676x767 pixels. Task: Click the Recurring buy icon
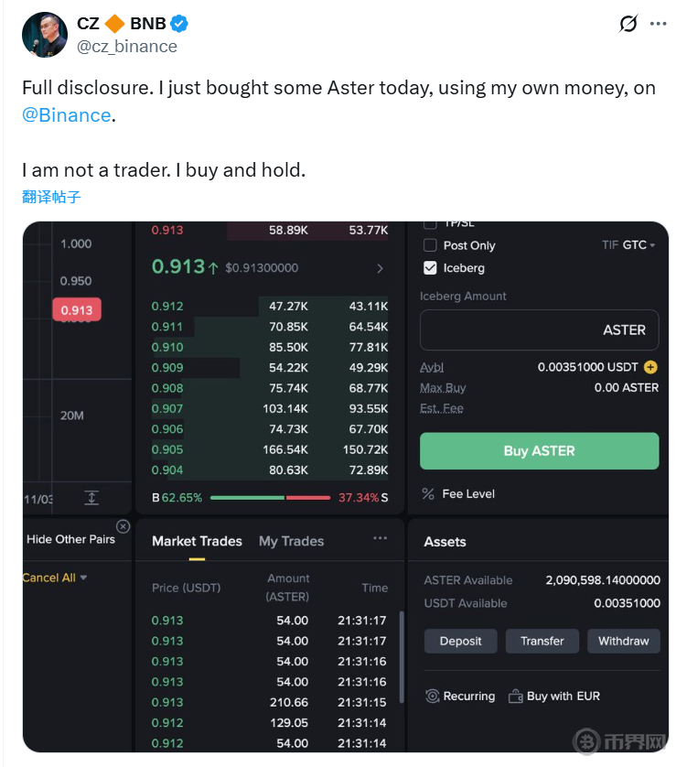coord(433,697)
